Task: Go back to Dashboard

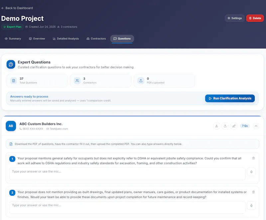Action: pos(17,8)
